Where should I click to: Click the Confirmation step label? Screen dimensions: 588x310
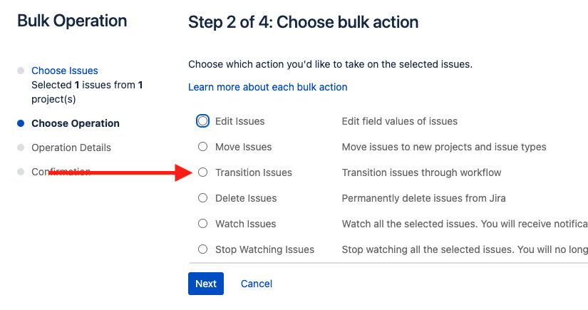pyautogui.click(x=61, y=172)
